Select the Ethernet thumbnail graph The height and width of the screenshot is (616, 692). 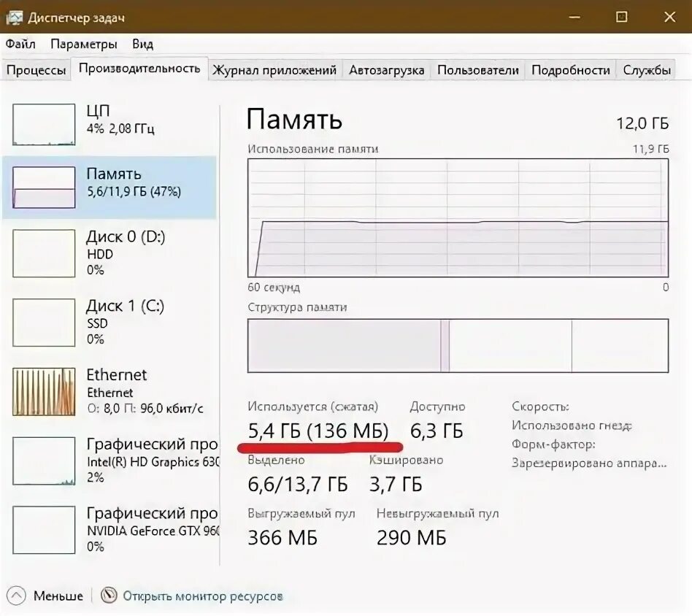click(x=44, y=392)
